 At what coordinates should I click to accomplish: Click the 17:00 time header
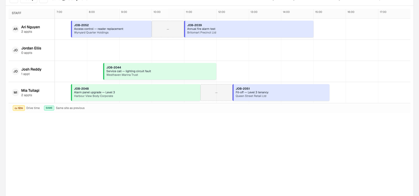click(383, 12)
